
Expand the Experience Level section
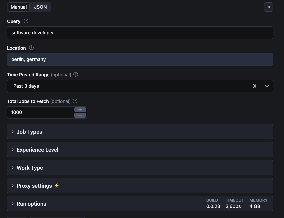(140, 150)
